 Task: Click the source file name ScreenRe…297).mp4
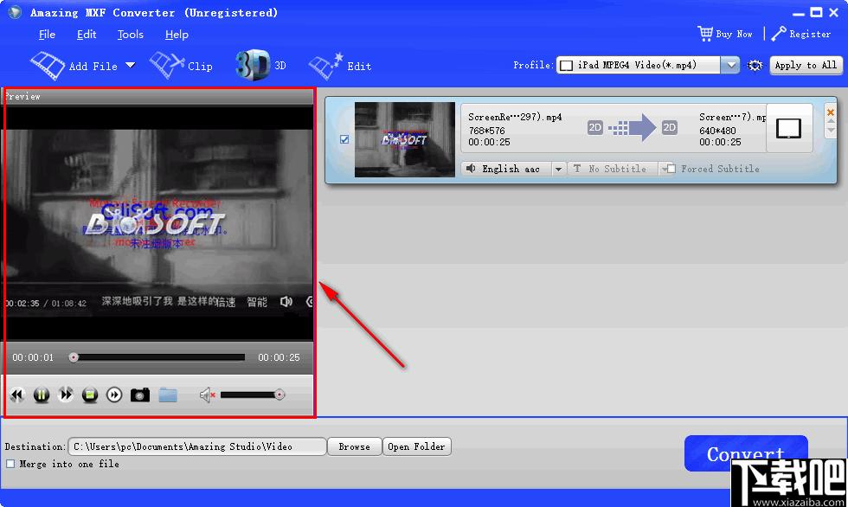point(515,117)
